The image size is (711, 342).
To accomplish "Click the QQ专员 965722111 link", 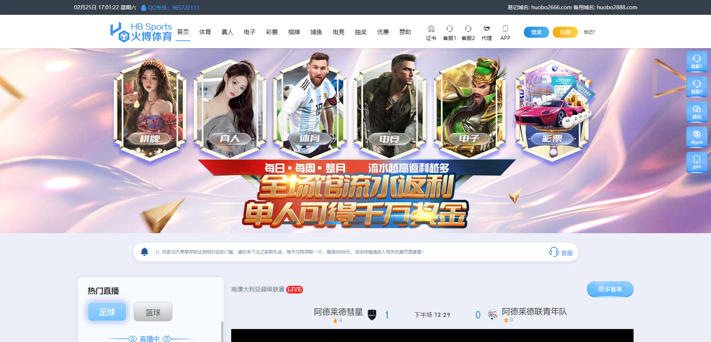I will (x=173, y=8).
